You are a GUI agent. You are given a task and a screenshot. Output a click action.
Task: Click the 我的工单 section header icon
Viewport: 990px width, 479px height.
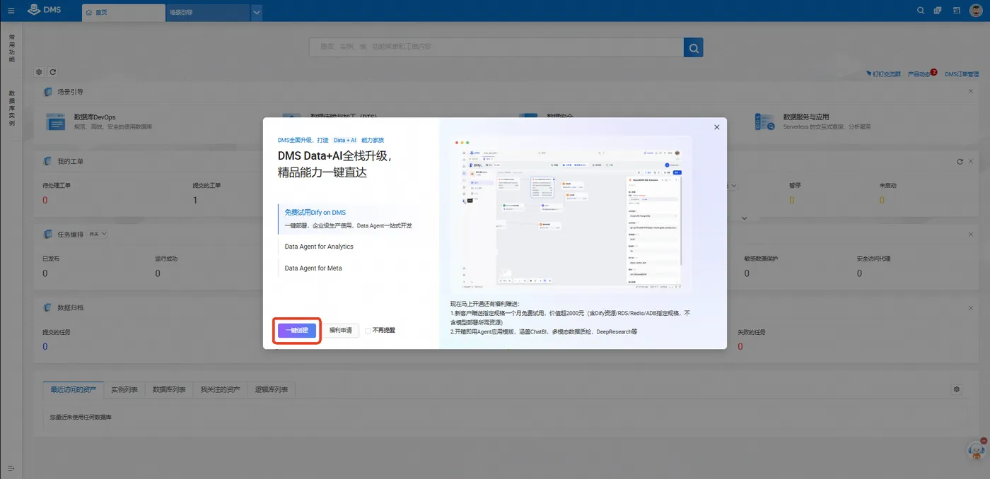tap(48, 161)
